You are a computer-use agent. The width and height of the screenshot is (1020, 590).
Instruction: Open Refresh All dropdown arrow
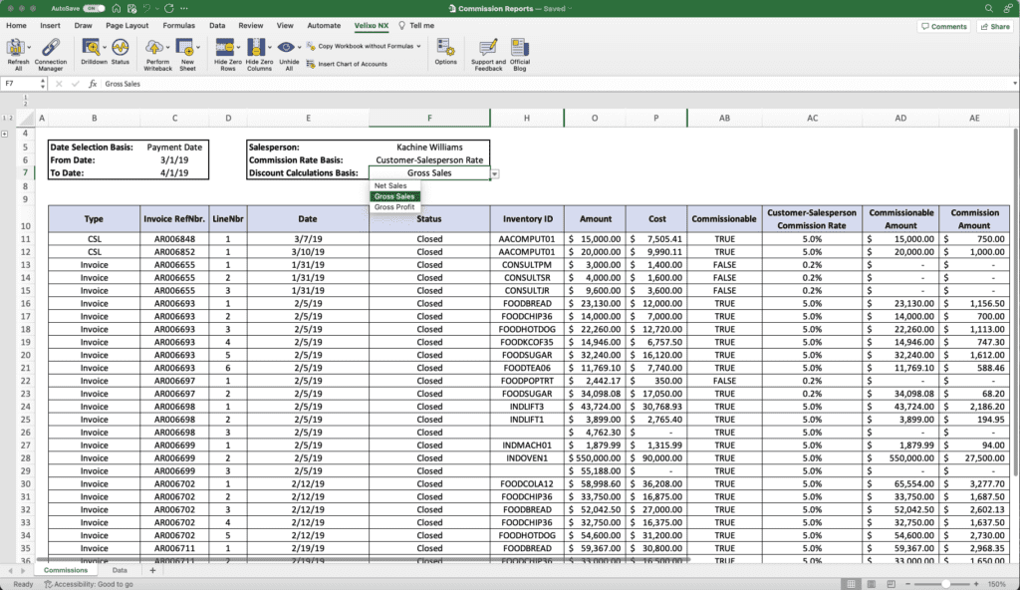click(x=29, y=47)
